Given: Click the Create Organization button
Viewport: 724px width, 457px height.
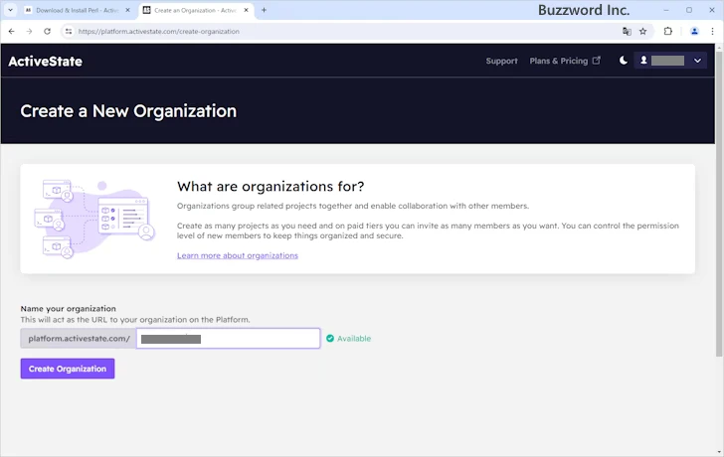Looking at the screenshot, I should (x=68, y=369).
